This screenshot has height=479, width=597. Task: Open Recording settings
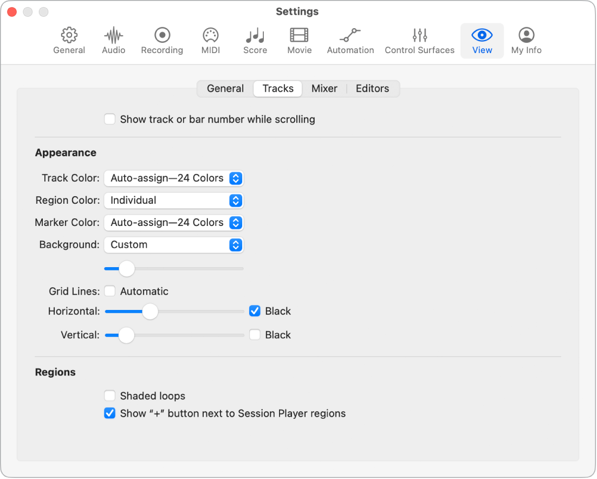(x=161, y=40)
